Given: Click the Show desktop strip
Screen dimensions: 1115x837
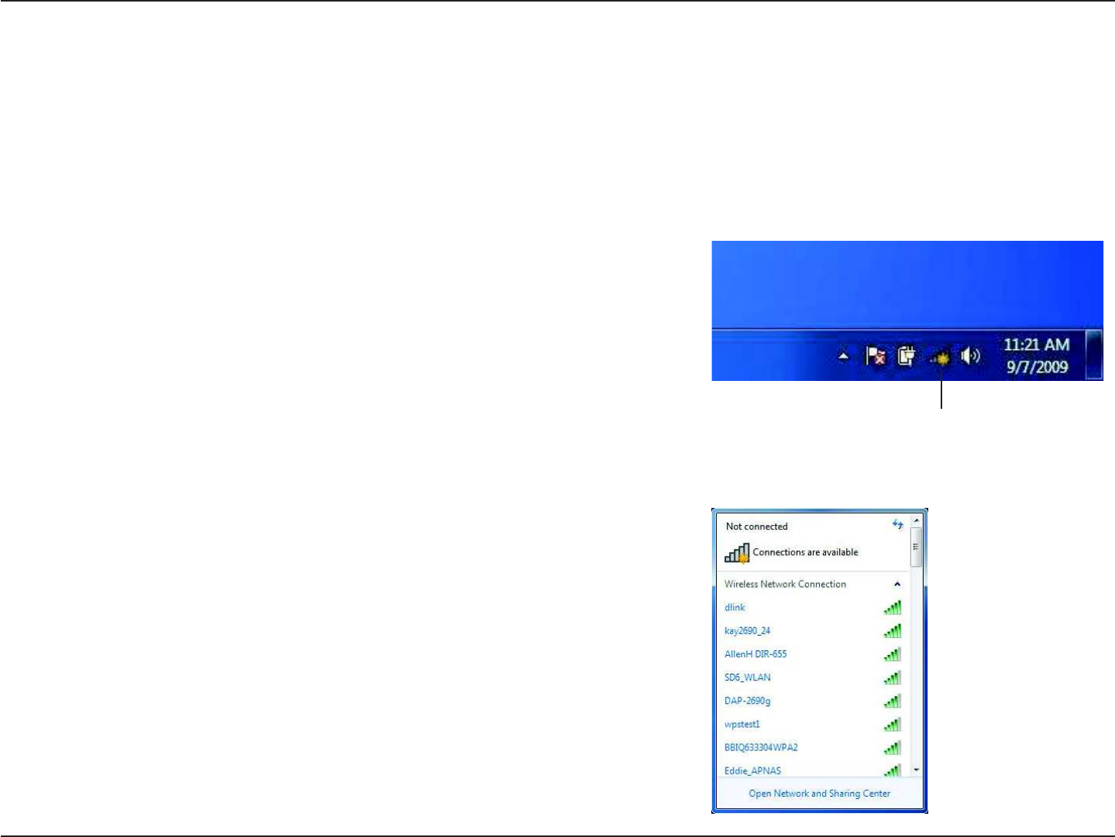Looking at the screenshot, I should [x=1094, y=355].
